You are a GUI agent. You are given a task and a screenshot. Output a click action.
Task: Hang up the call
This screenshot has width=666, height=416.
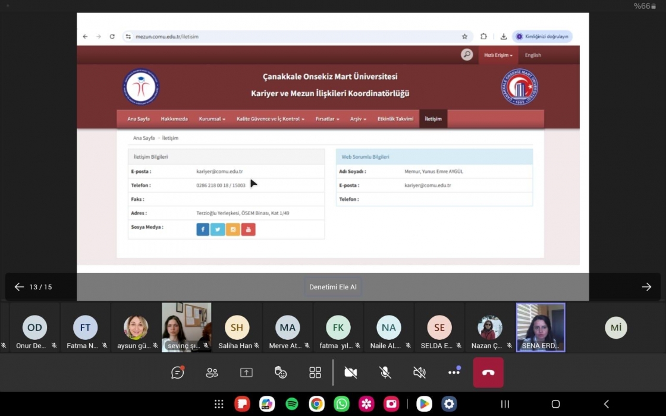coord(488,372)
